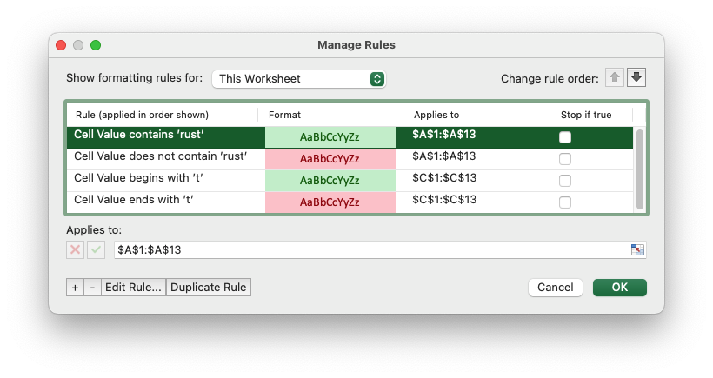Click the green checkmark confirm icon
Viewport: 713px width, 378px height.
96,250
